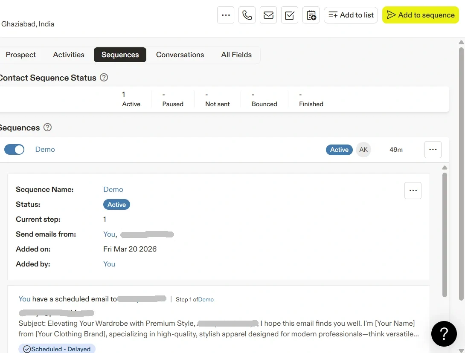Click the inner sequence panel scrollbar

(x=445, y=234)
